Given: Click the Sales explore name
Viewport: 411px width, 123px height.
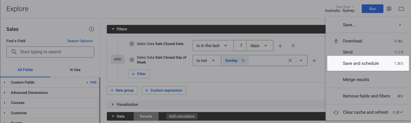Looking at the screenshot, I should click(x=12, y=29).
